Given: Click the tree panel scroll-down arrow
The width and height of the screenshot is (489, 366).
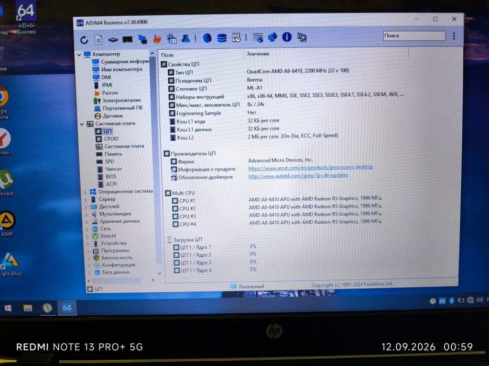Looking at the screenshot, I should (x=159, y=273).
